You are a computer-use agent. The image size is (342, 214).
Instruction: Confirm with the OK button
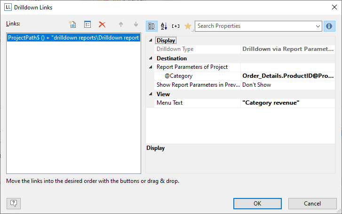pyautogui.click(x=257, y=204)
